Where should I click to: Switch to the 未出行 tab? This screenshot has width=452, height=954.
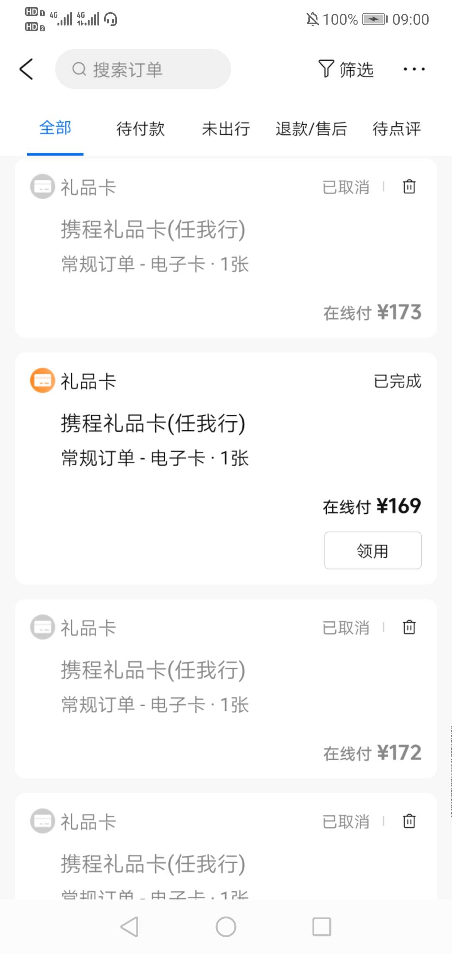point(226,128)
